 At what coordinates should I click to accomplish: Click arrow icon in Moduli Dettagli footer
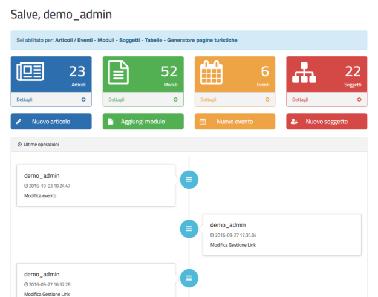[175, 99]
